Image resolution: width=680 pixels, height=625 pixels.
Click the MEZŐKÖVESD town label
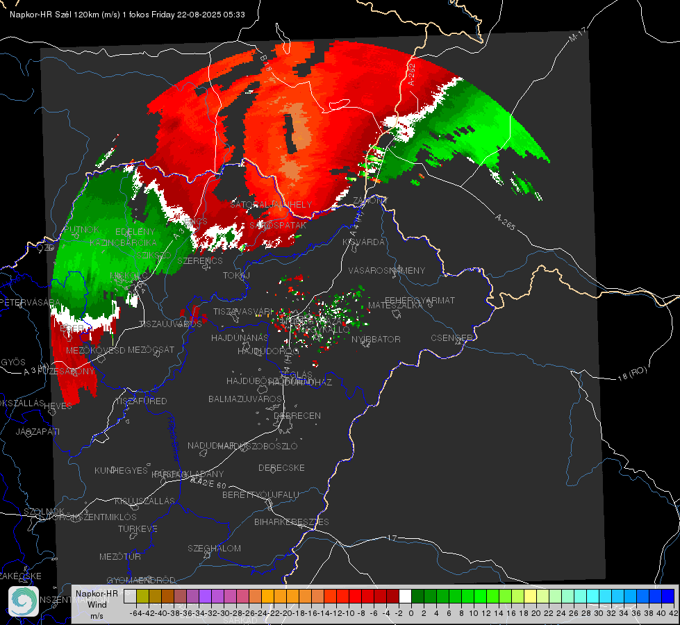(x=95, y=350)
